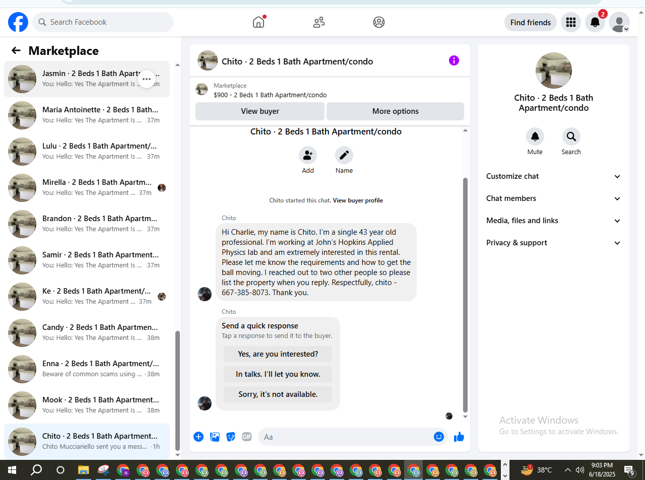Choose a sticker with the sticker icon
This screenshot has height=480, width=645.
[x=231, y=437]
